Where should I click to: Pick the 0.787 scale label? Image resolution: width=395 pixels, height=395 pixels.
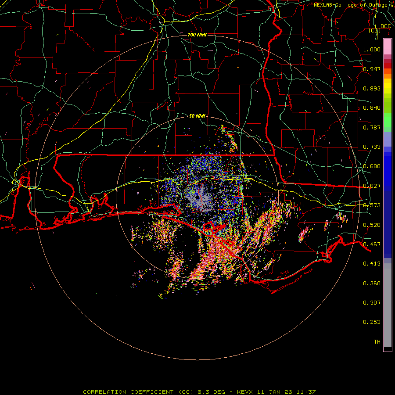[372, 127]
